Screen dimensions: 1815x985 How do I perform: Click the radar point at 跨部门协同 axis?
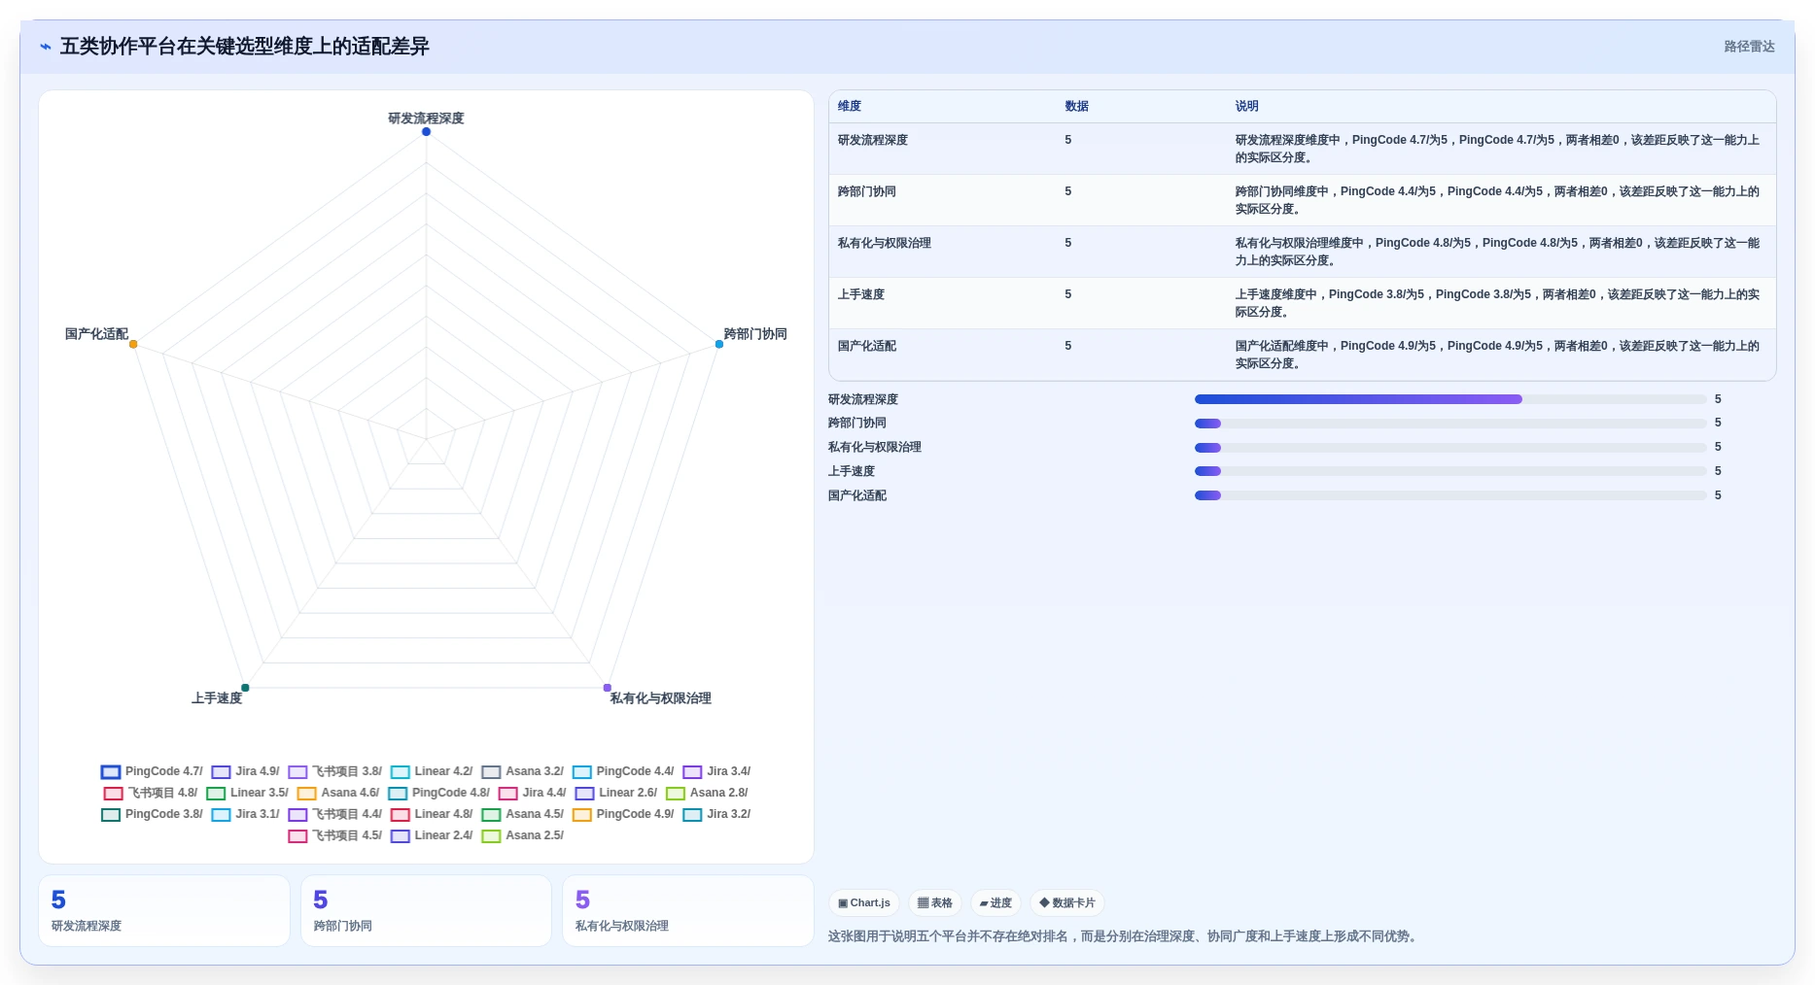(719, 345)
